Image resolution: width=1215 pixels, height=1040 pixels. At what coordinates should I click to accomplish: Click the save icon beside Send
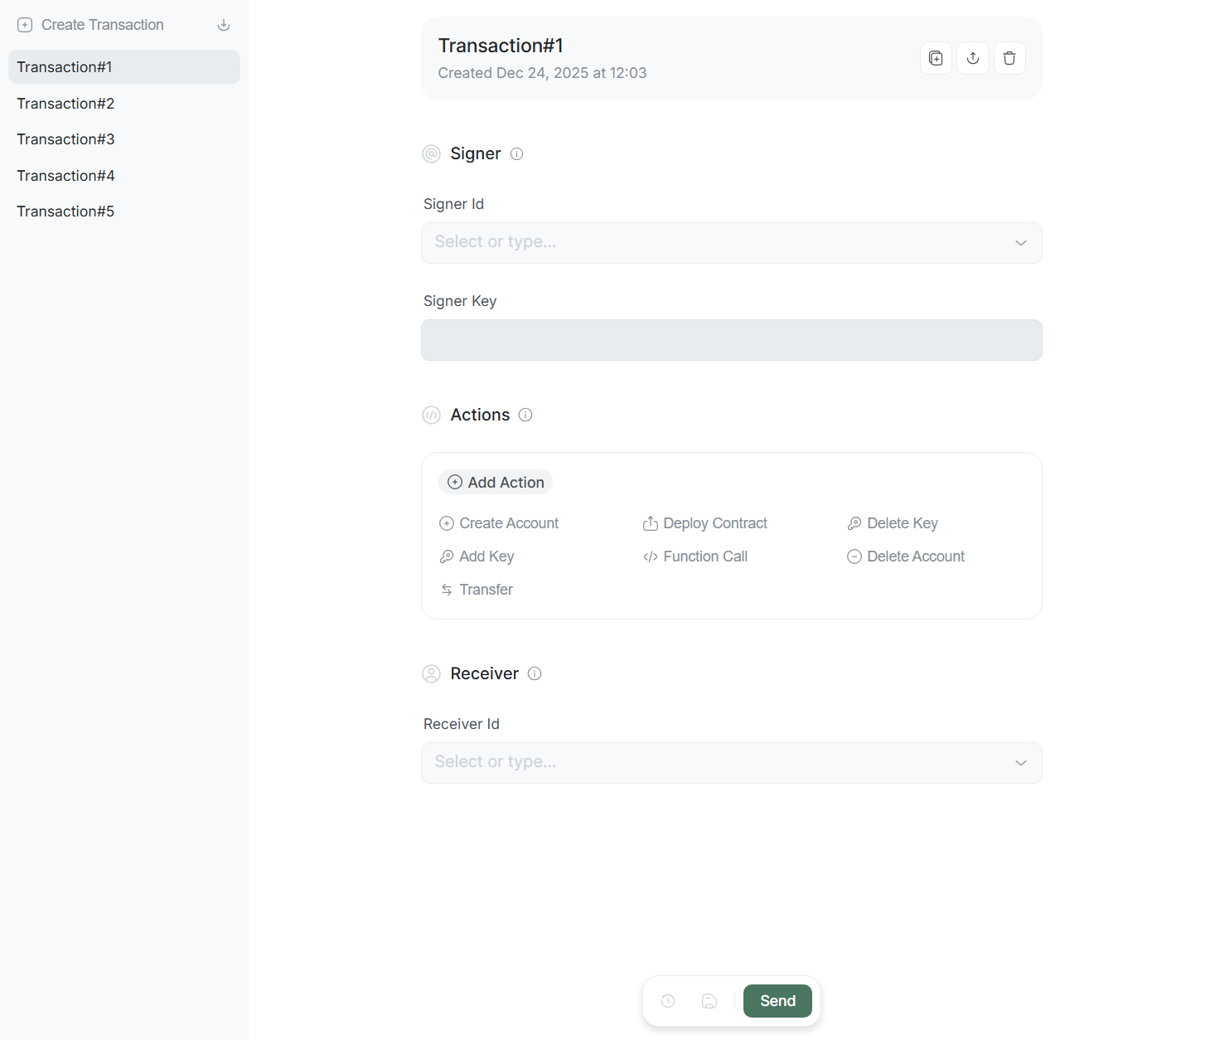[x=709, y=1001]
